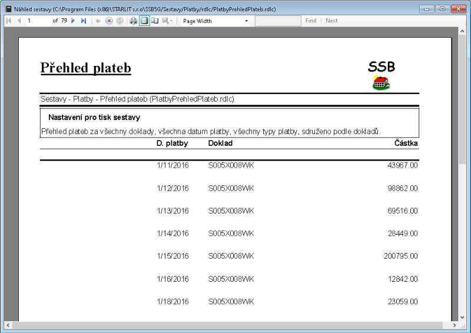Click horizontal scrollbar left arrow
This screenshot has height=333, width=471.
coord(8,325)
